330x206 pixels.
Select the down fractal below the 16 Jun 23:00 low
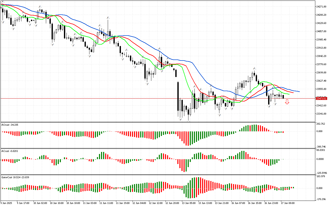269,106
